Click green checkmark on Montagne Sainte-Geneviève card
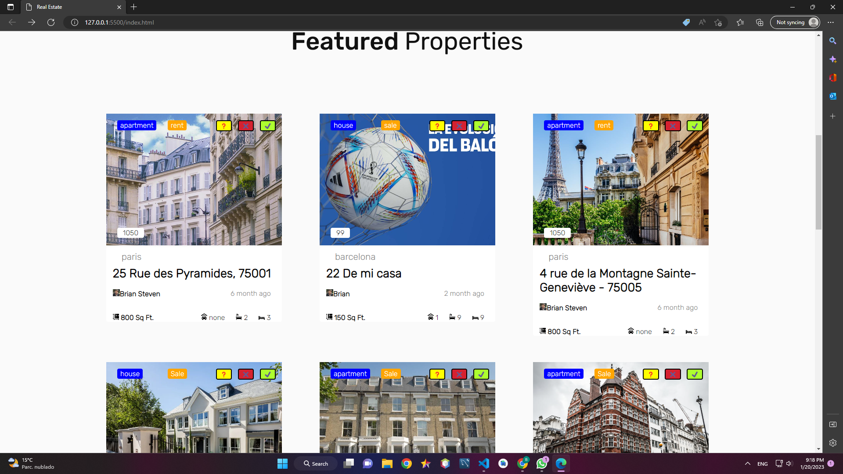Viewport: 843px width, 474px height. pyautogui.click(x=695, y=126)
